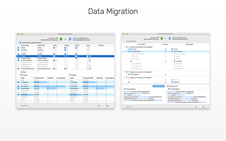Click the right ProductCategory icon in DDL Comparison

(x=169, y=89)
